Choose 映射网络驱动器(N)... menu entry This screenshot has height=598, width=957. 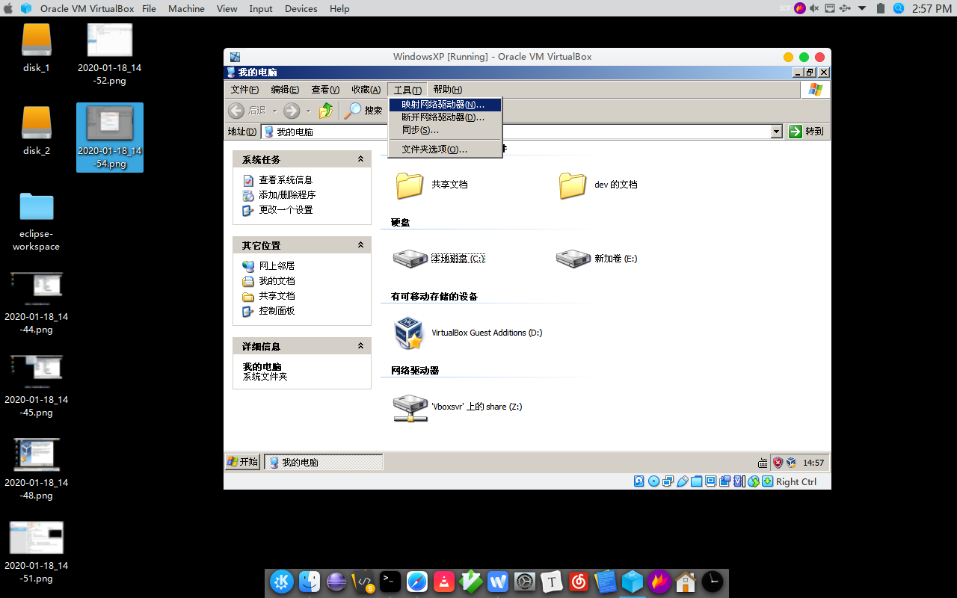(x=445, y=105)
